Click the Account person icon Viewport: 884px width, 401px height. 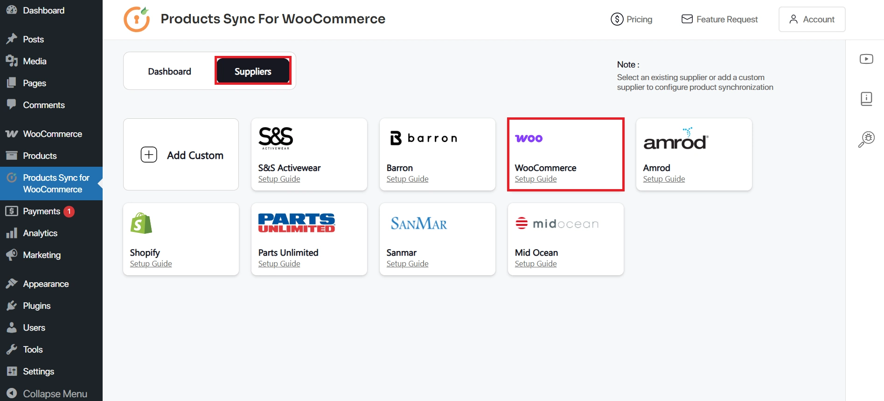(794, 19)
